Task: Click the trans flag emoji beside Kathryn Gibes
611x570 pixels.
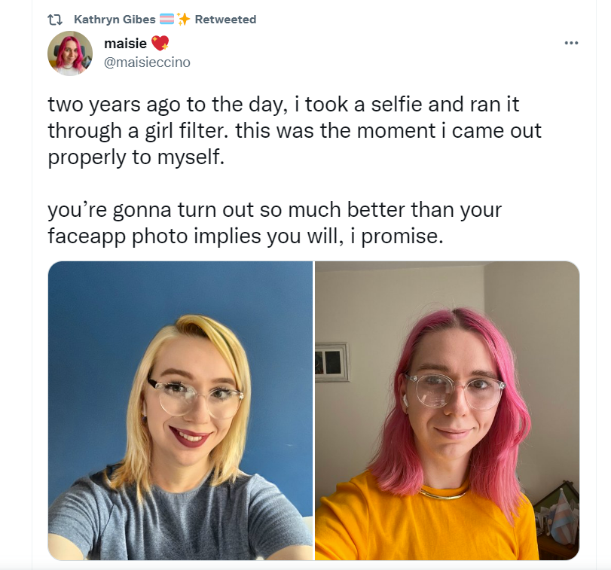Action: pyautogui.click(x=167, y=19)
